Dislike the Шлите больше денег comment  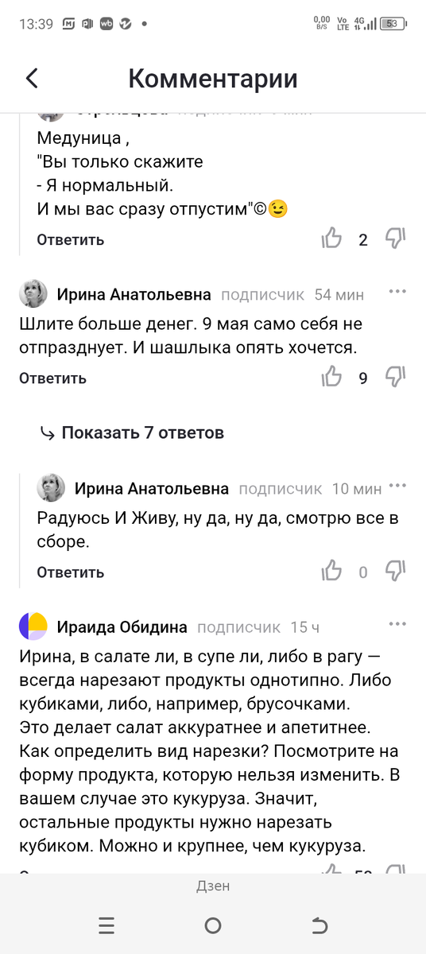click(396, 378)
